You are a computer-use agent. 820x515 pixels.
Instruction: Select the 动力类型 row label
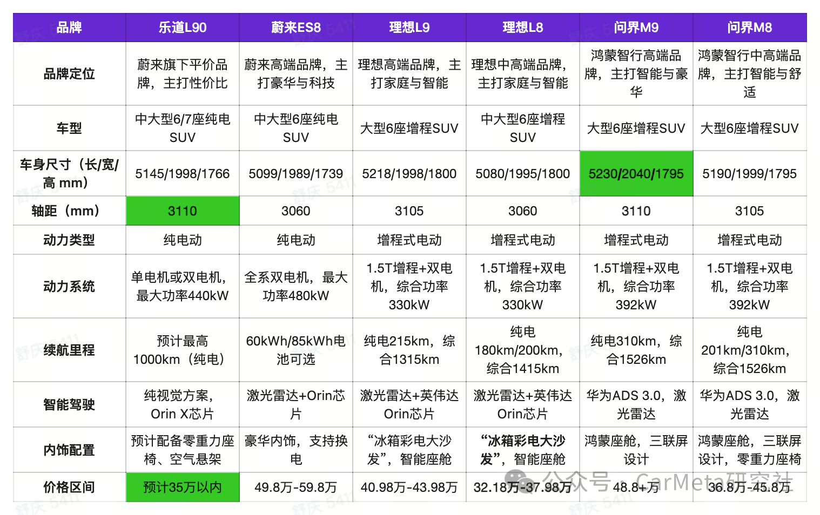(69, 240)
